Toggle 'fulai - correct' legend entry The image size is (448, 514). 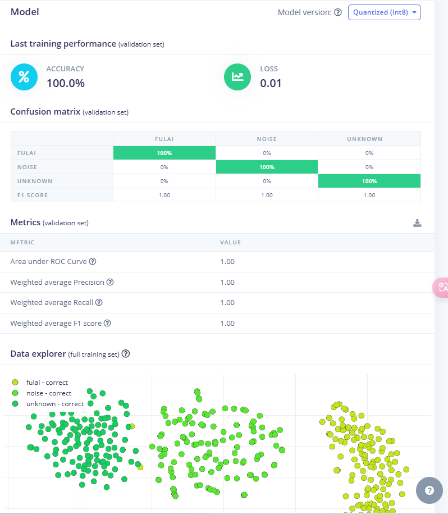47,383
